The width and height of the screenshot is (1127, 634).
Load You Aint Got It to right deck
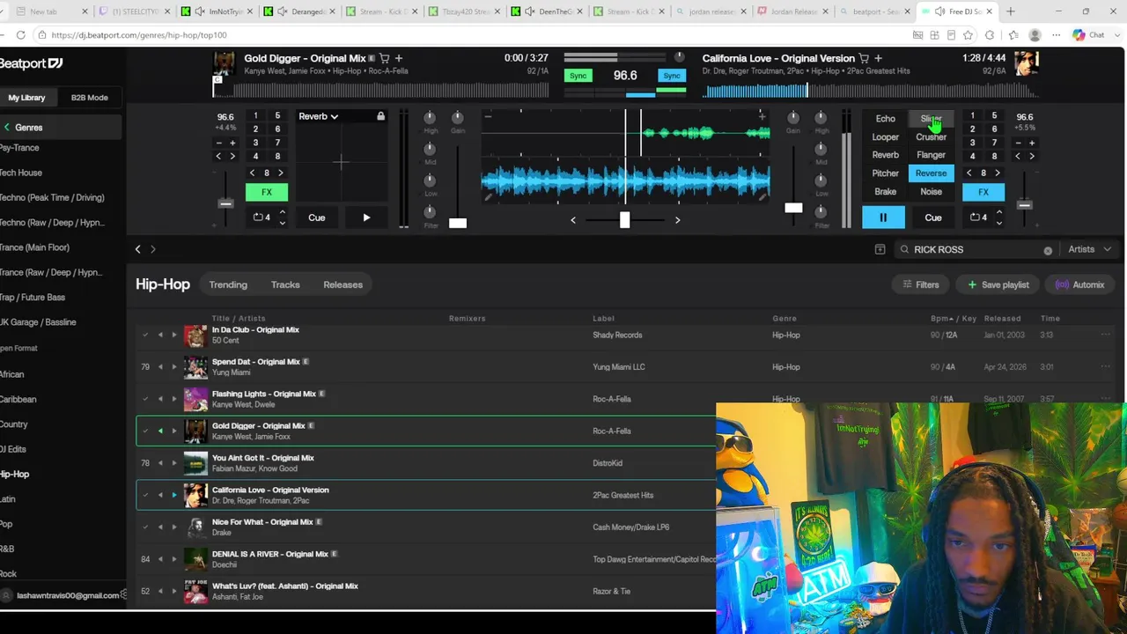click(x=173, y=463)
